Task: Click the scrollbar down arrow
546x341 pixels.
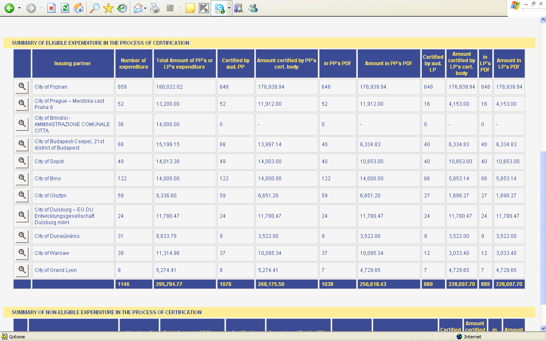Action: point(543,328)
